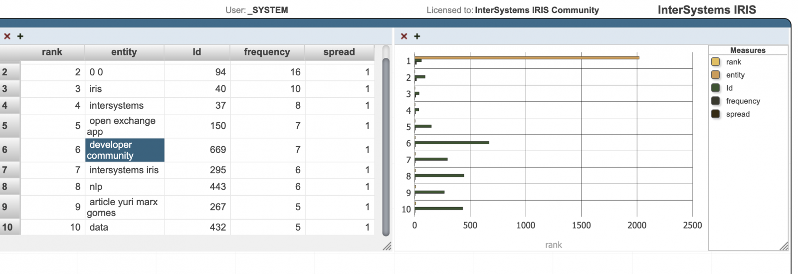Select the rank legend color swatch
This screenshot has height=274, width=798.
click(715, 62)
